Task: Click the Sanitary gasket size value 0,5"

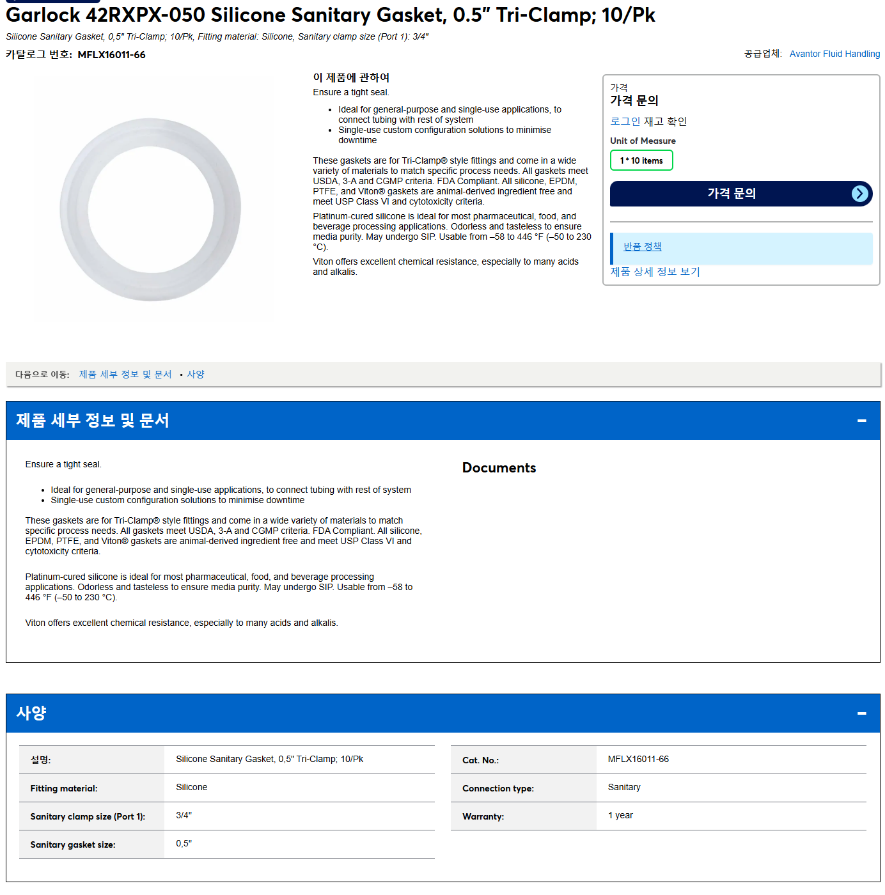Action: [184, 844]
